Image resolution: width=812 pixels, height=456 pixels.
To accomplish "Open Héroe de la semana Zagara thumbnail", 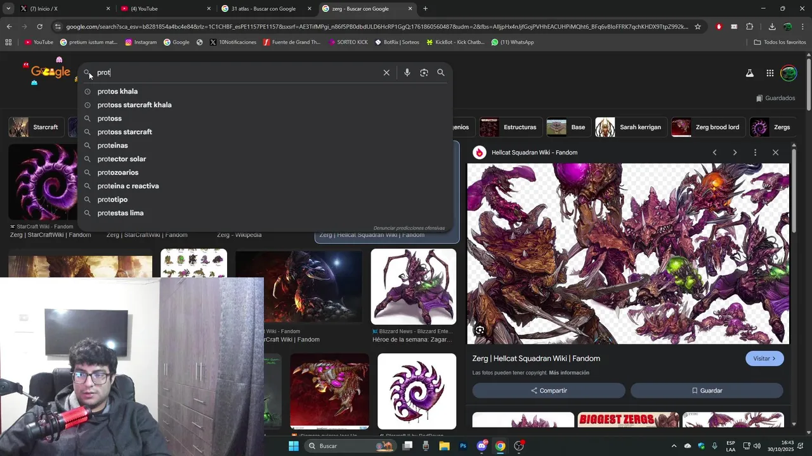I will coord(414,286).
